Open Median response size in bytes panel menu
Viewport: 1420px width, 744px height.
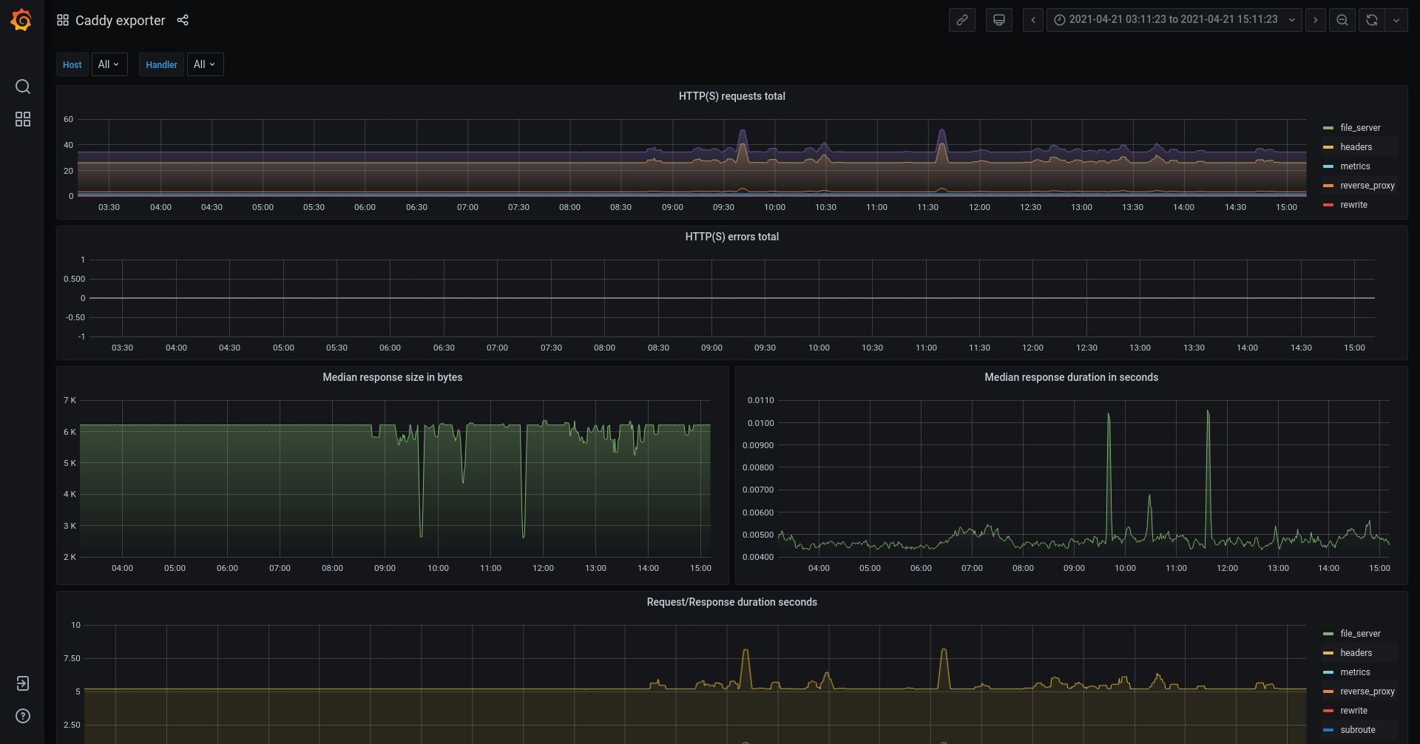click(392, 377)
